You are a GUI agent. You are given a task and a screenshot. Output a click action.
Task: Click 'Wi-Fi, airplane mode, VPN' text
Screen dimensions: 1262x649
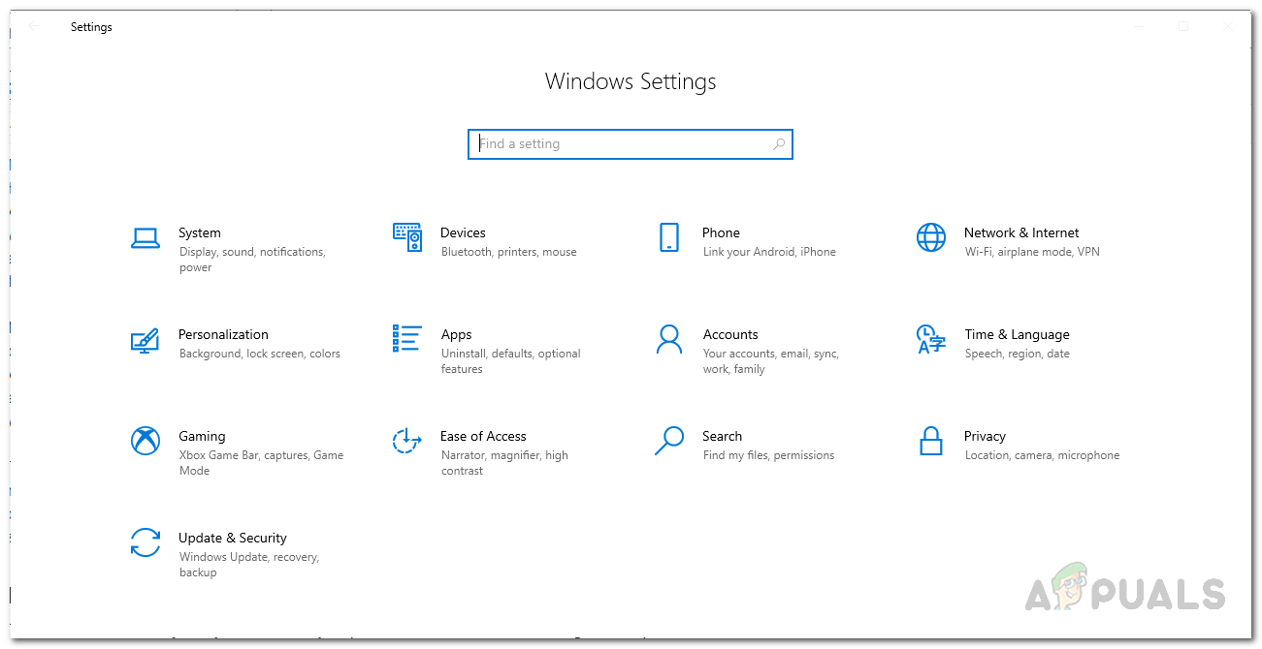click(1032, 252)
